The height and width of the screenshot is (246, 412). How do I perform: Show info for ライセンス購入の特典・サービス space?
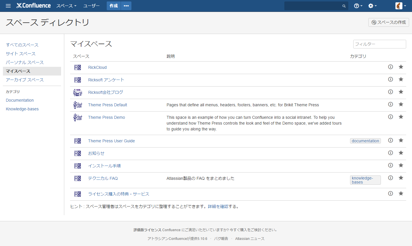point(390,193)
